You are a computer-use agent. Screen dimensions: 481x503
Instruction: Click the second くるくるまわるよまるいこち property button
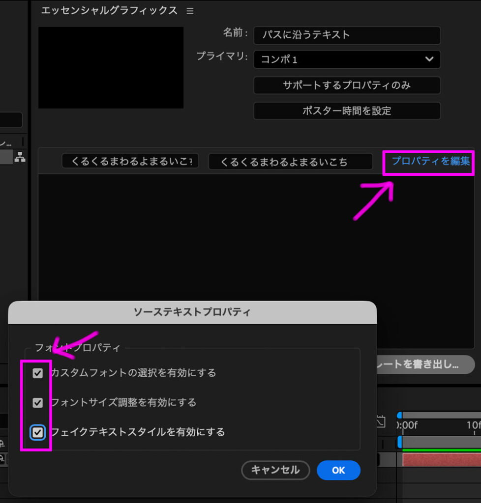pyautogui.click(x=290, y=161)
